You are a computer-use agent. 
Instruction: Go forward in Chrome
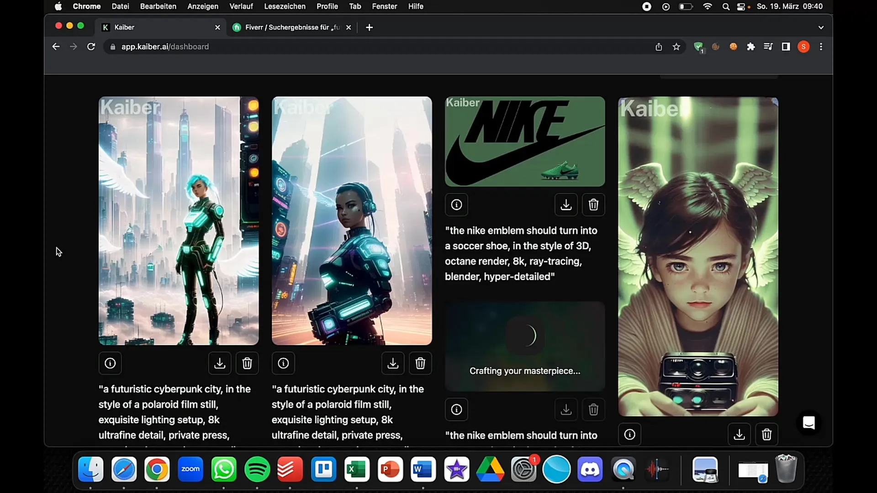[x=73, y=47]
